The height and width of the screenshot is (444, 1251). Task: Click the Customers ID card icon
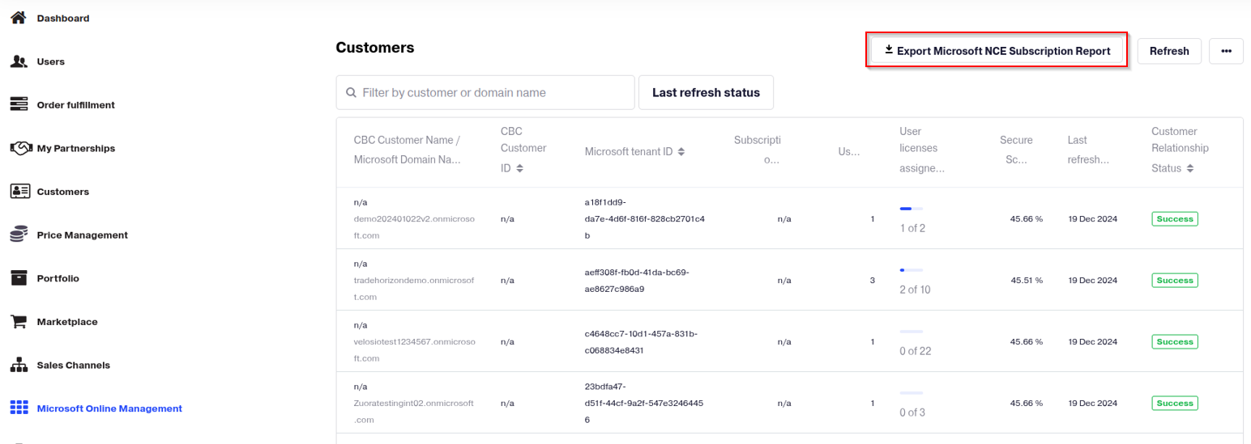[19, 192]
